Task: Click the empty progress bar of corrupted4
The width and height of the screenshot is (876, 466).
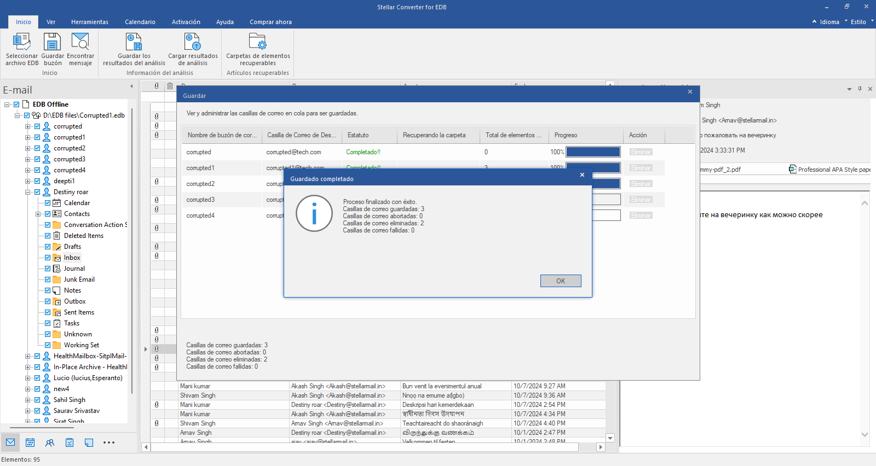Action: pyautogui.click(x=606, y=215)
